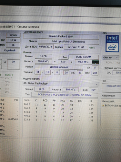Click the L71 Ver. 01.08 version field

coord(76,47)
